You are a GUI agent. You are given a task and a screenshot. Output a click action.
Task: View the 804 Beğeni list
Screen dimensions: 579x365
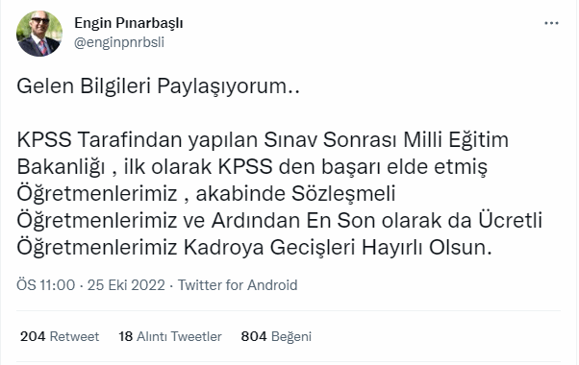point(276,336)
